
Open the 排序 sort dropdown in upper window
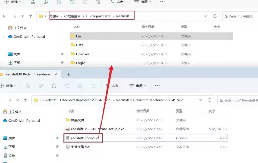click(118, 2)
